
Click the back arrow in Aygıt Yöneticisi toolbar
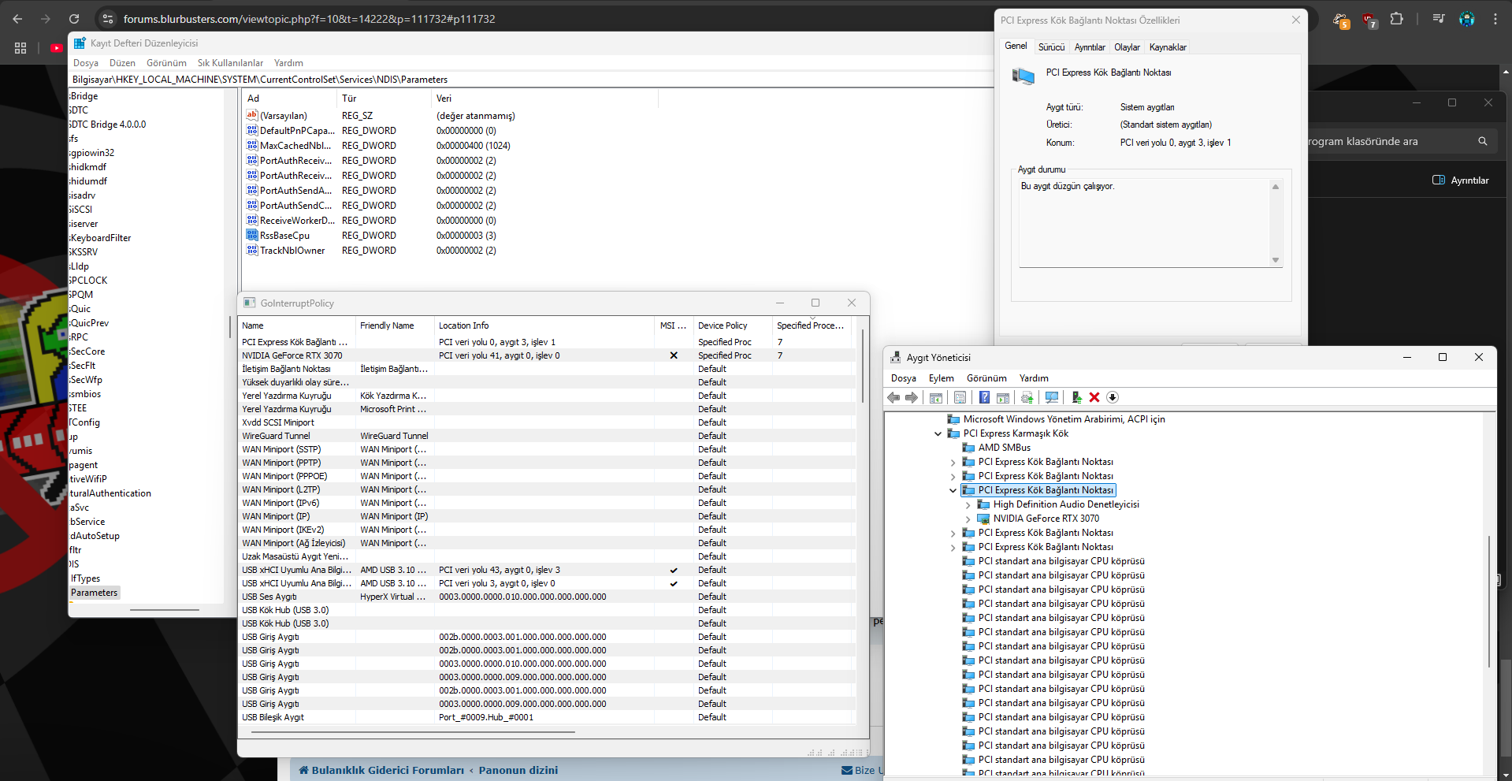pyautogui.click(x=893, y=398)
